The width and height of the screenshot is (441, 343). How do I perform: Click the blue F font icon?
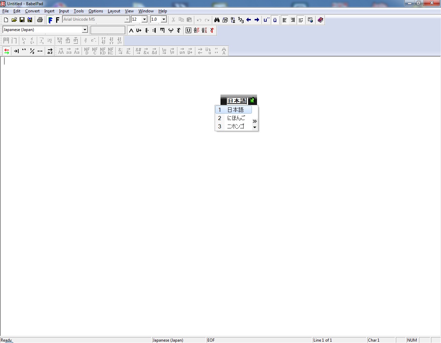(x=50, y=20)
